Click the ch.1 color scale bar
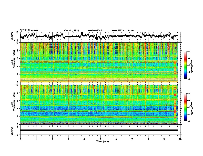The image size is (203, 156). point(185,65)
